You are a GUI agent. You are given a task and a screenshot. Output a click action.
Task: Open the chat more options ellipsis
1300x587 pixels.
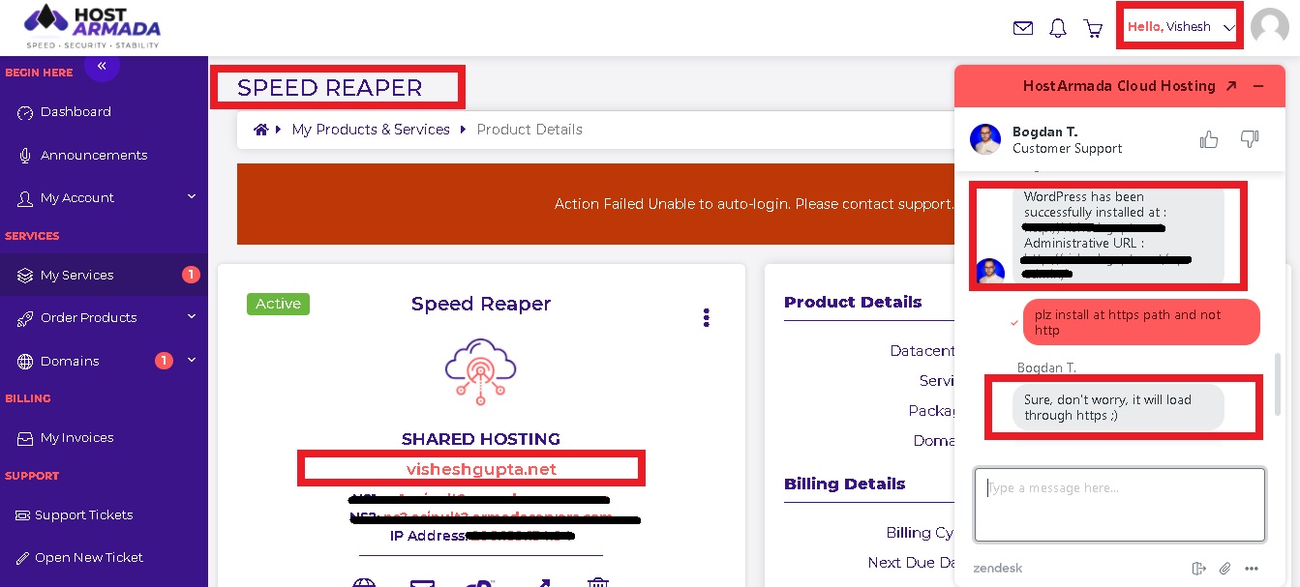[1252, 569]
